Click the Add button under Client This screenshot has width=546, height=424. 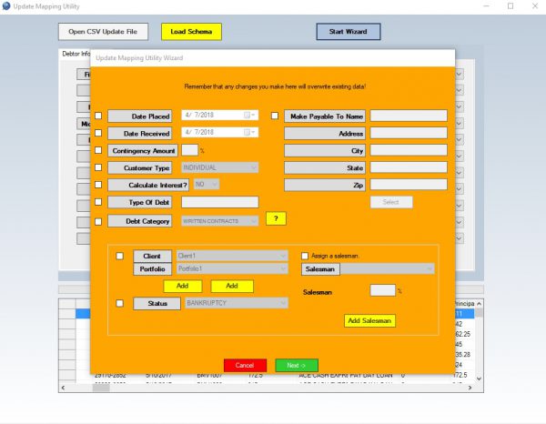pos(183,286)
